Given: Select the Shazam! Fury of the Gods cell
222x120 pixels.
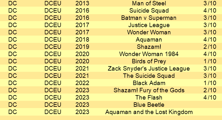Looking at the screenshot, I should click(149, 90).
